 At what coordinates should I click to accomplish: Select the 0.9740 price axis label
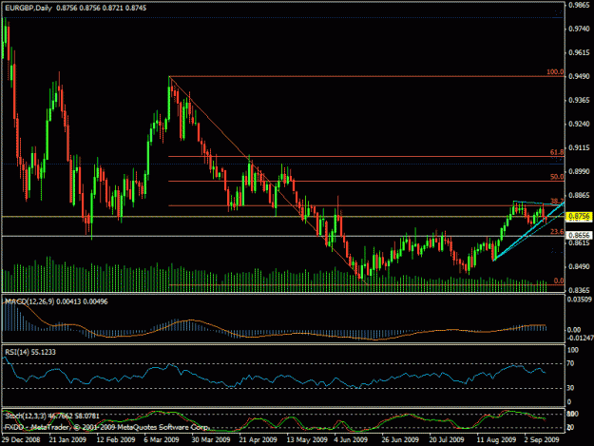coord(579,29)
